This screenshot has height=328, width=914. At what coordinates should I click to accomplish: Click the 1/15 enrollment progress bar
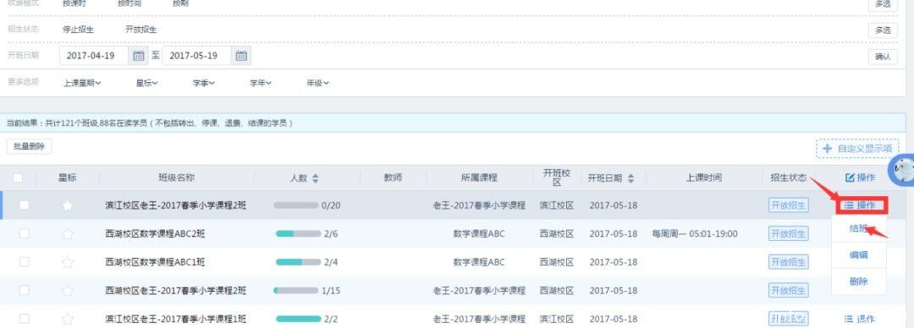pos(295,290)
